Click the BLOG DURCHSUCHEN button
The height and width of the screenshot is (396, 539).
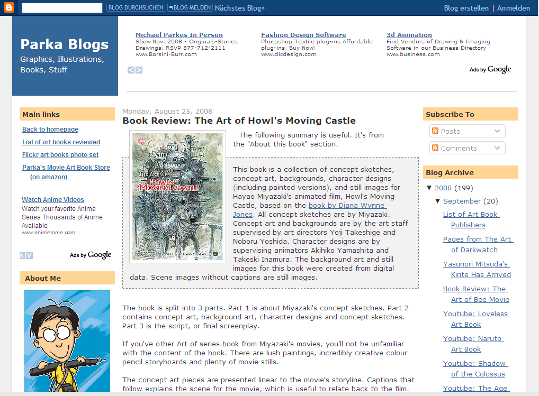coord(136,7)
